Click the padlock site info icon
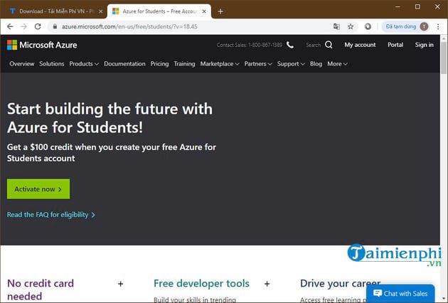The image size is (448, 303). [55, 26]
